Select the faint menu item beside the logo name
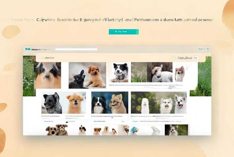The image size is (234, 157). (44, 49)
